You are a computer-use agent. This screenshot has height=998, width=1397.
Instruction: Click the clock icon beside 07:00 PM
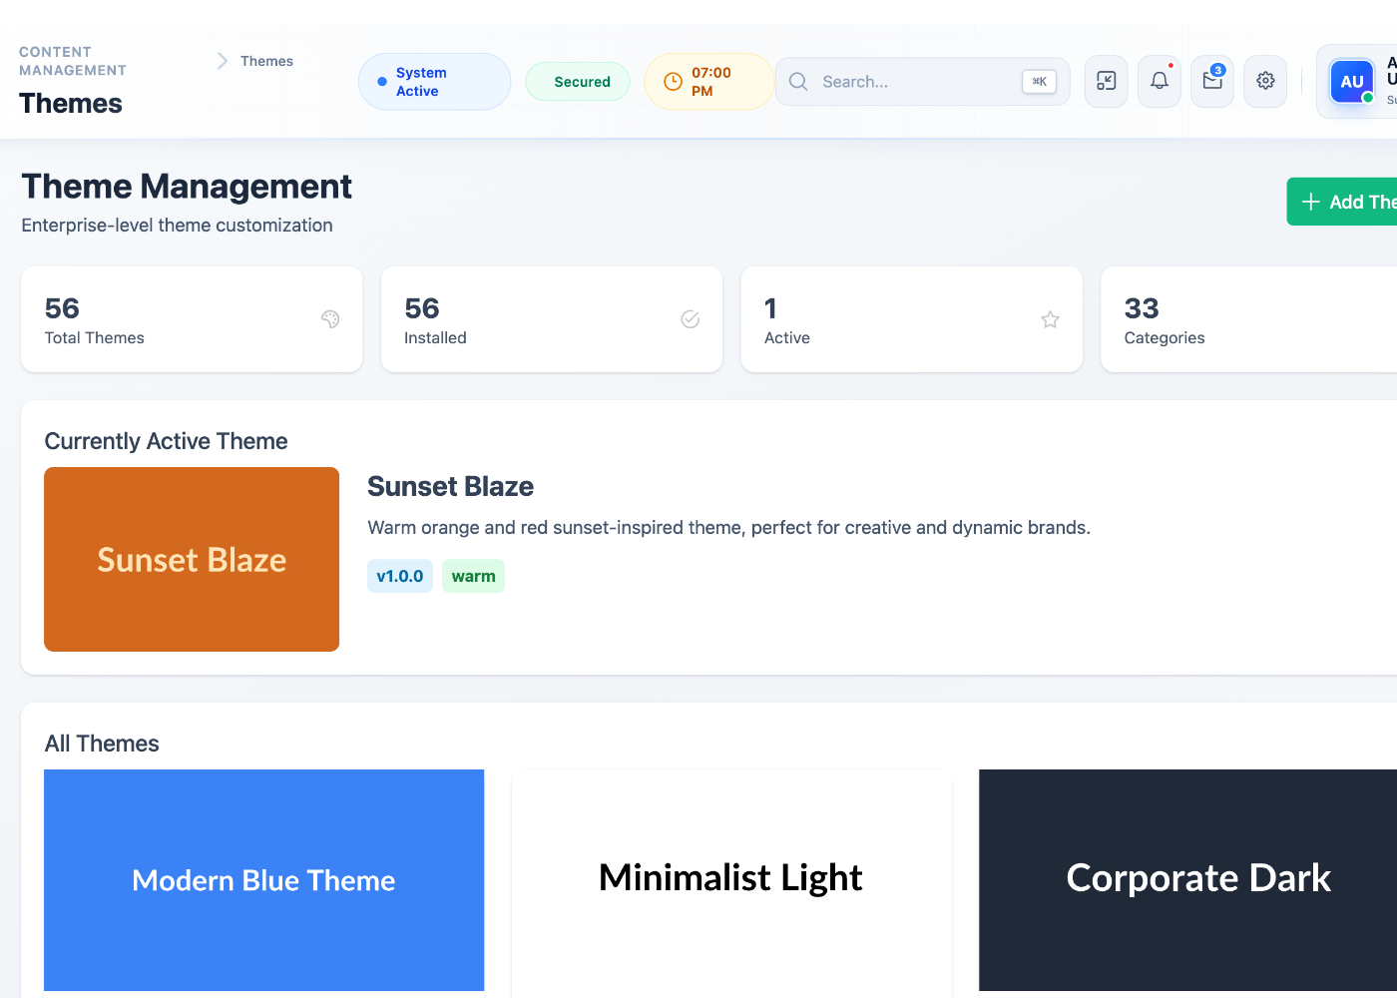(674, 82)
